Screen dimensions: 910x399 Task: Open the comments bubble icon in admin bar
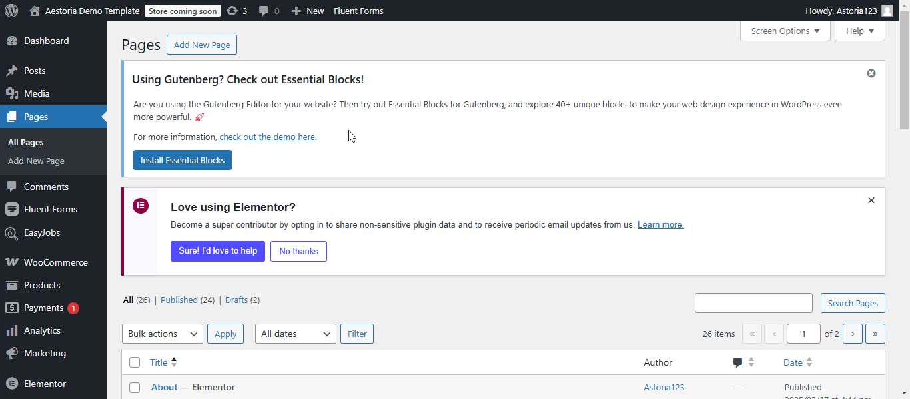pos(264,11)
